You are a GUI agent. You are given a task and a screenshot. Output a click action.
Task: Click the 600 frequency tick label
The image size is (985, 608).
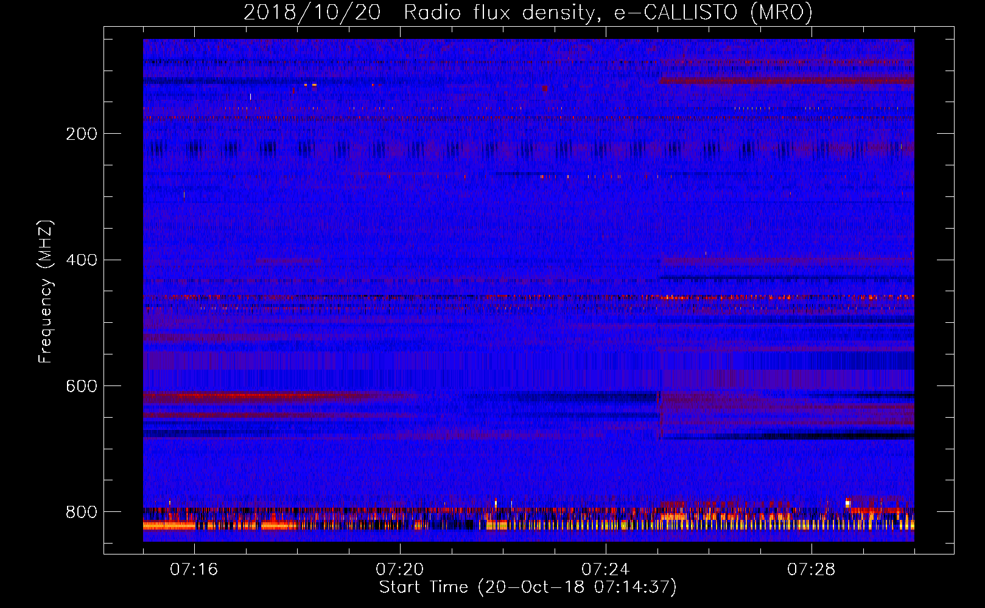click(x=82, y=387)
